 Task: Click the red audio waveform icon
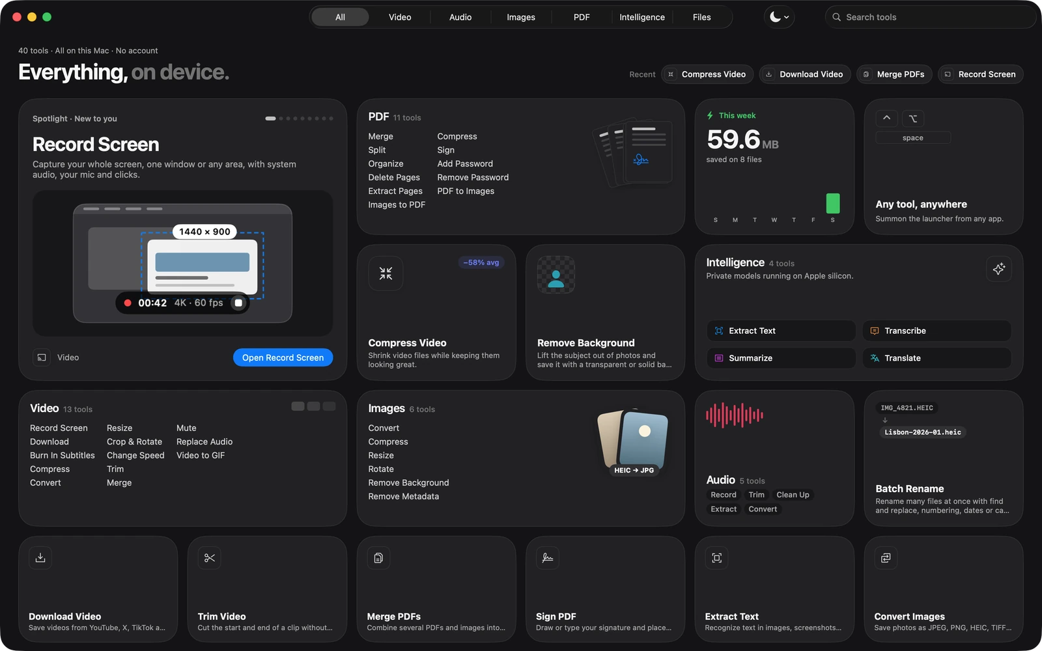coord(735,415)
